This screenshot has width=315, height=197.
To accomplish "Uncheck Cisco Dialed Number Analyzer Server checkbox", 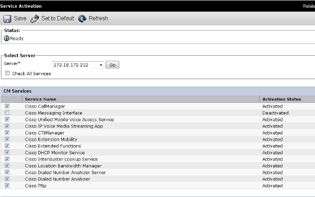I will point(7,172).
